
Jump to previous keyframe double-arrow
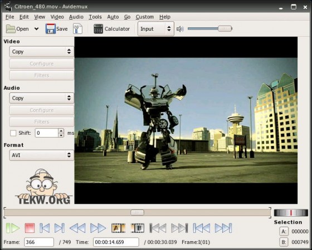[x=77, y=228]
